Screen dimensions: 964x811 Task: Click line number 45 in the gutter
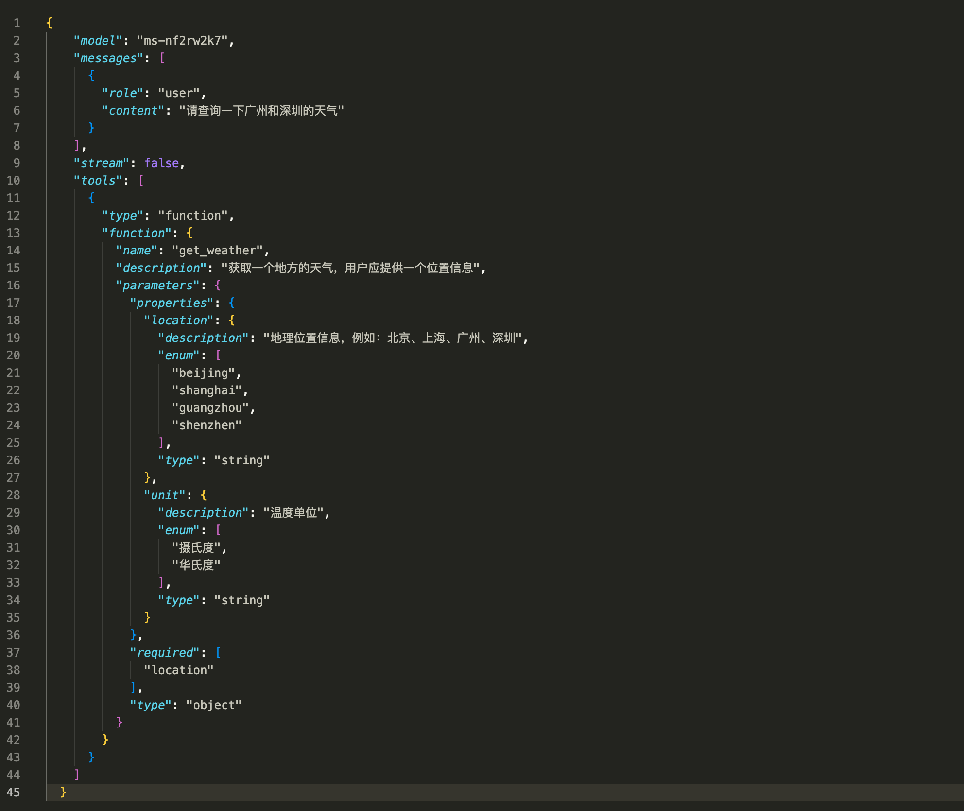coord(13,792)
